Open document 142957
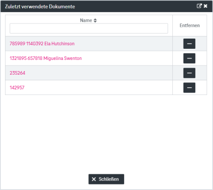 click(17, 88)
